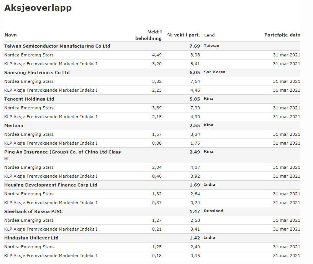The height and width of the screenshot is (264, 313).
Task: Click Nordea Emerging Stars under Samsung Electronics
Action: click(x=29, y=81)
